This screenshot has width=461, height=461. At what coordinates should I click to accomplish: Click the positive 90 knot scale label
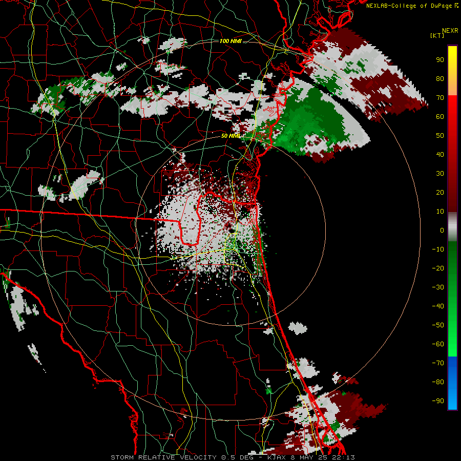pyautogui.click(x=440, y=60)
